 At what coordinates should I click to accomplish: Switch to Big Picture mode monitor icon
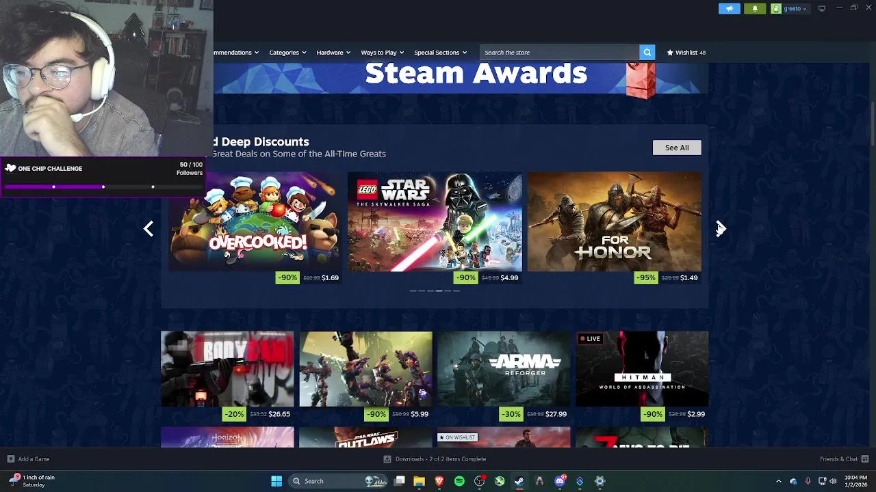(x=821, y=8)
